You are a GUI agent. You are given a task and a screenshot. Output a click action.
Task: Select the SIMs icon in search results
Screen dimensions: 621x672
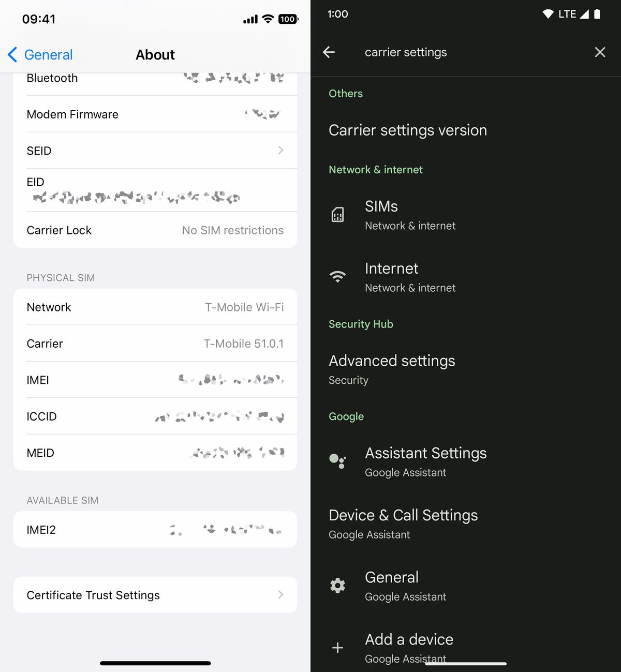click(337, 214)
